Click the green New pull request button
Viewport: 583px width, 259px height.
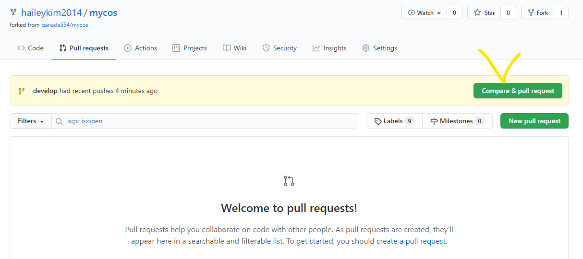[x=534, y=121]
